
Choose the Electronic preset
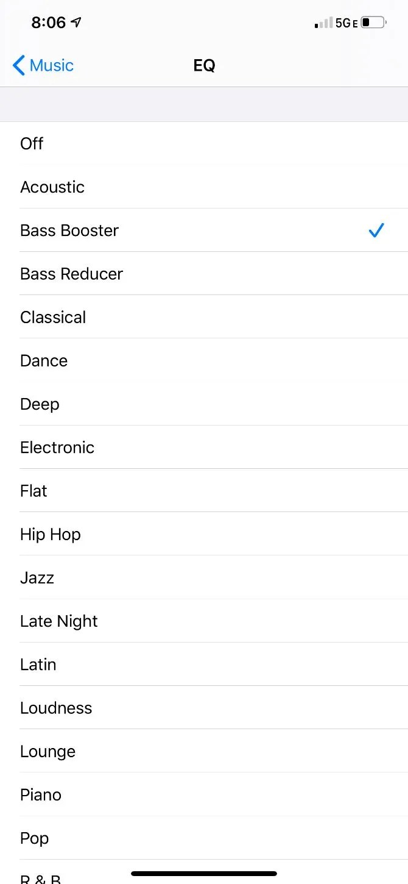[x=204, y=447]
